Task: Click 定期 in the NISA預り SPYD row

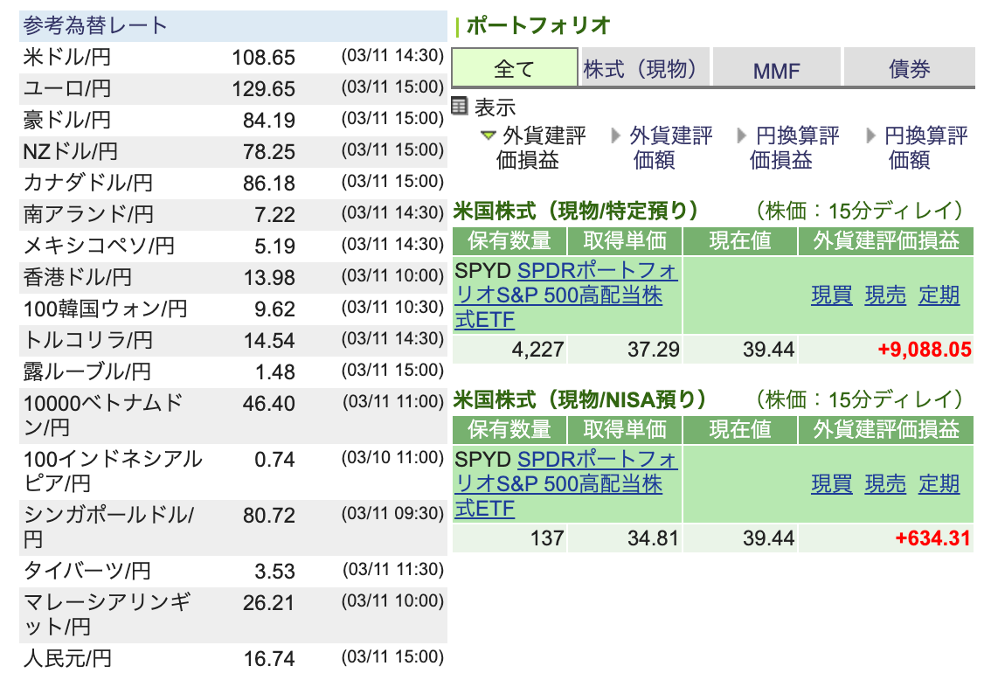Action: (939, 484)
